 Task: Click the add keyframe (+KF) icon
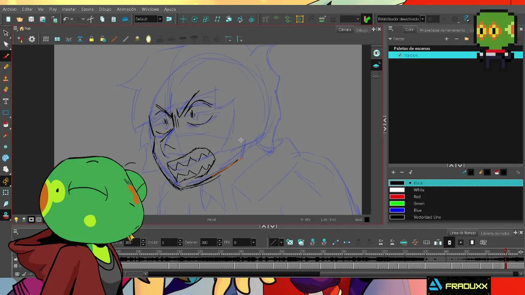click(x=313, y=243)
